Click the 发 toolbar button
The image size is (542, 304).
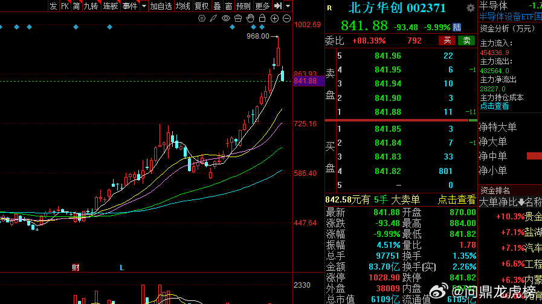click(53, 6)
